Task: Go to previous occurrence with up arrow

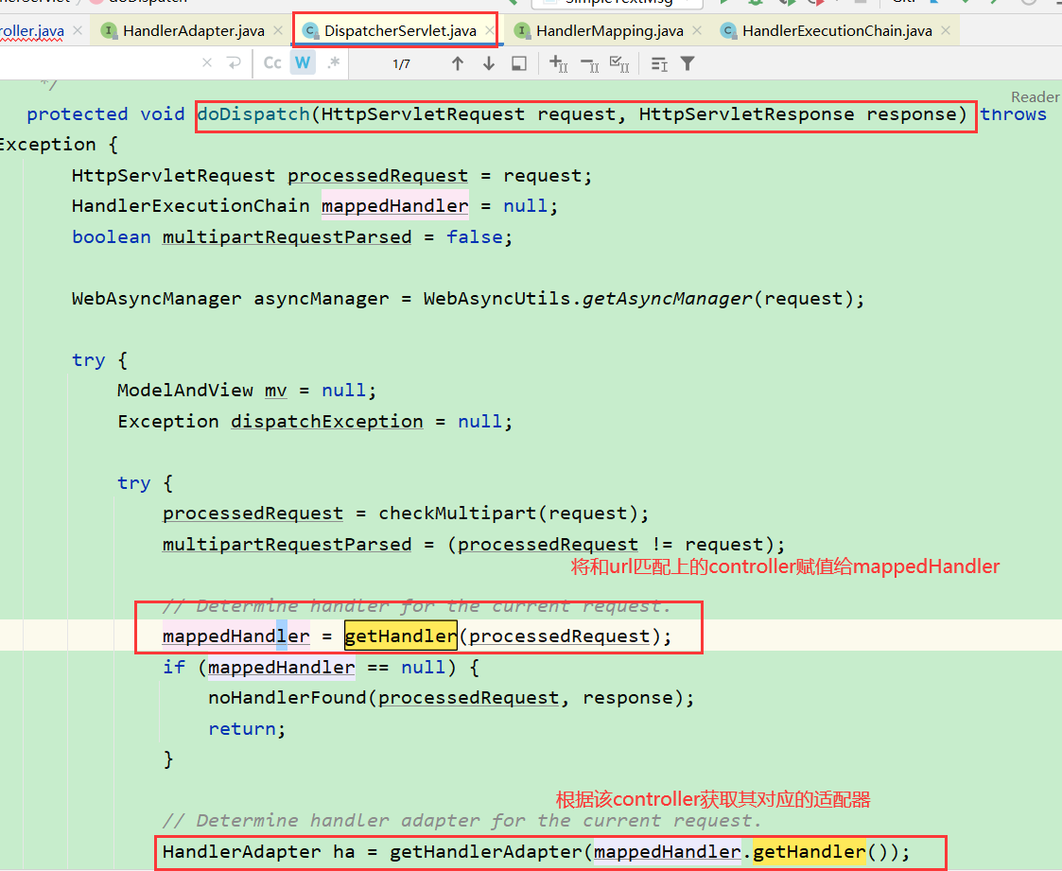Action: tap(458, 63)
